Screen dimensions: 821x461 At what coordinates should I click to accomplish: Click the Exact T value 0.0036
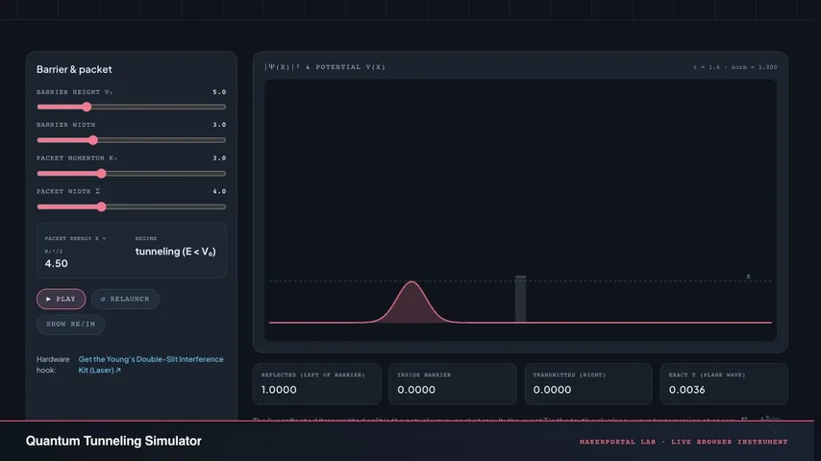(x=687, y=390)
